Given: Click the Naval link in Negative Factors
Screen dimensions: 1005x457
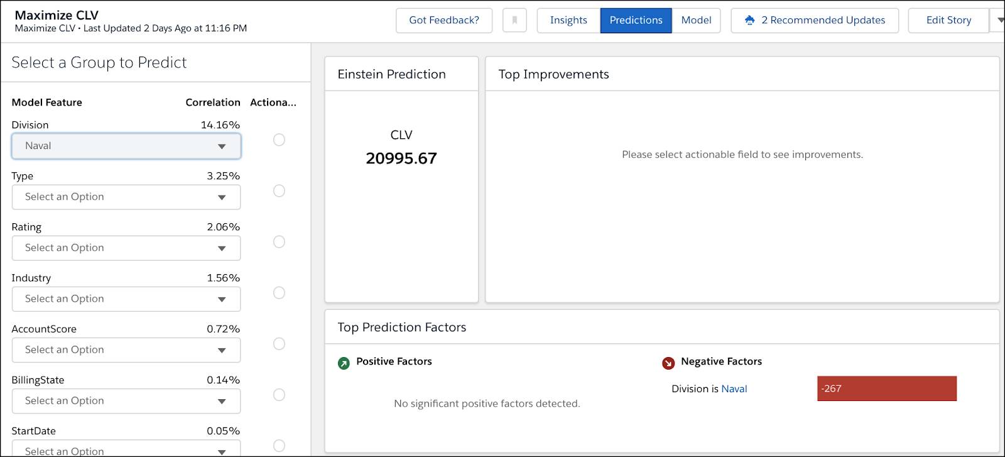Looking at the screenshot, I should (734, 388).
